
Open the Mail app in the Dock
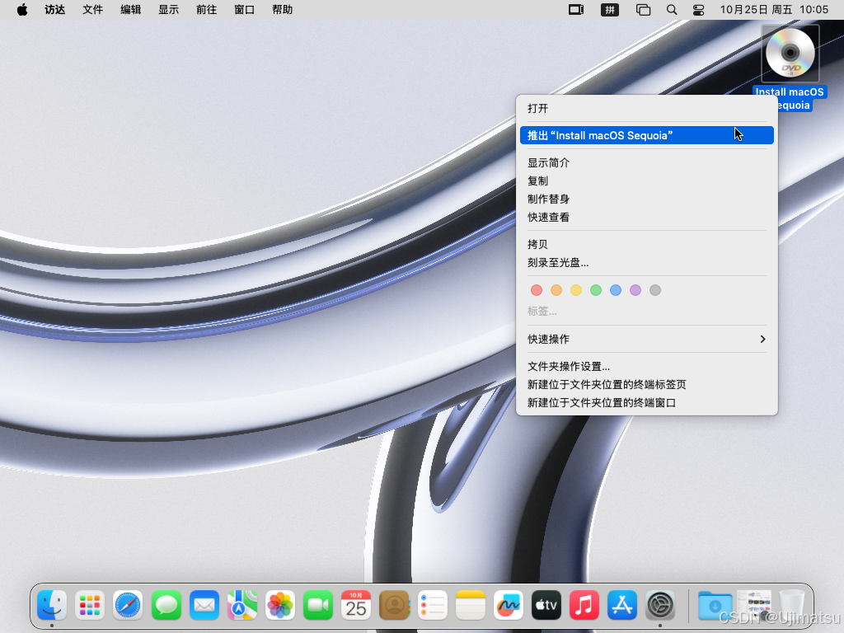tap(204, 605)
